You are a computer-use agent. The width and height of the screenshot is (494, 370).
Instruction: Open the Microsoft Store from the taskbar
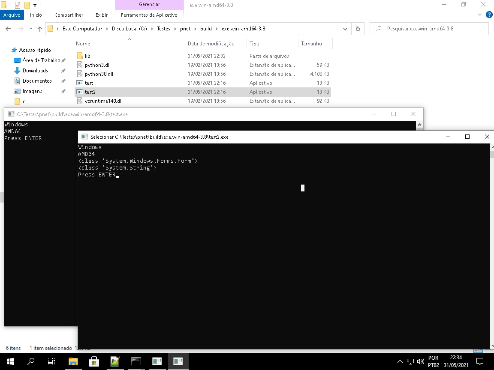point(93,361)
